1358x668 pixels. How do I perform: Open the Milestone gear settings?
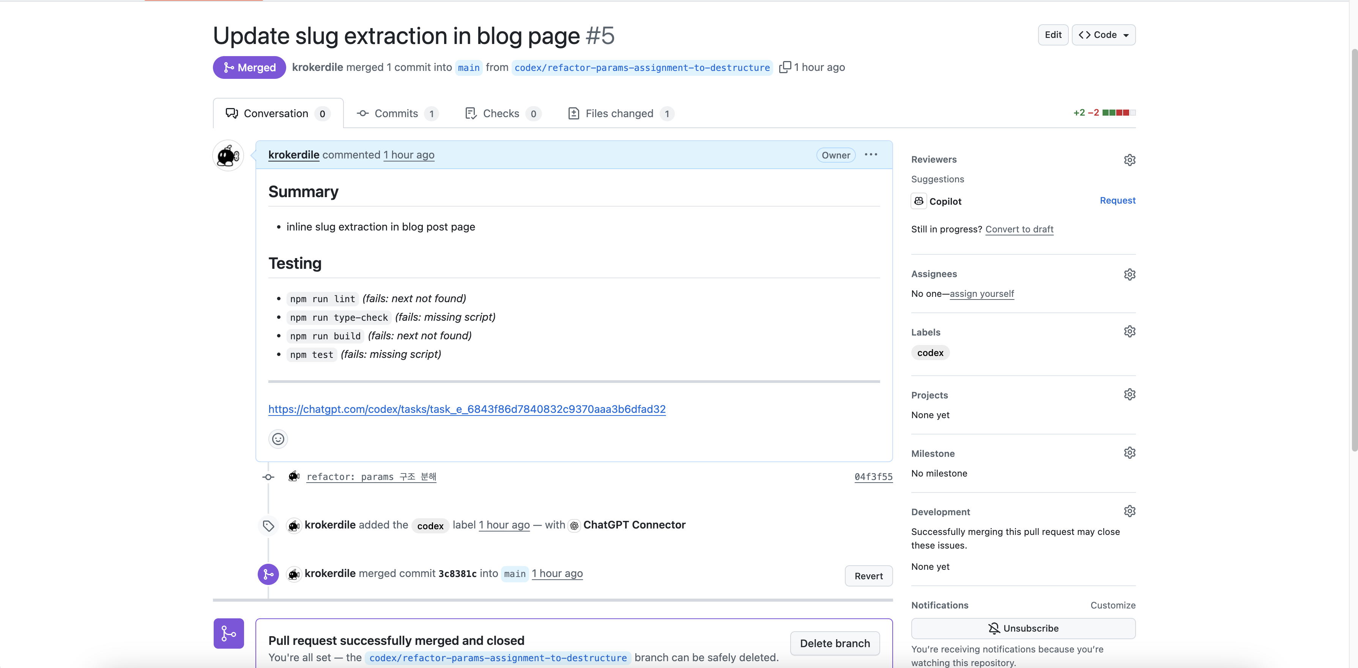(1129, 453)
